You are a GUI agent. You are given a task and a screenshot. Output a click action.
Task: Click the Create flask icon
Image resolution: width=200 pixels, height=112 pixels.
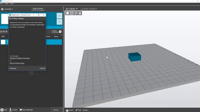10,110
